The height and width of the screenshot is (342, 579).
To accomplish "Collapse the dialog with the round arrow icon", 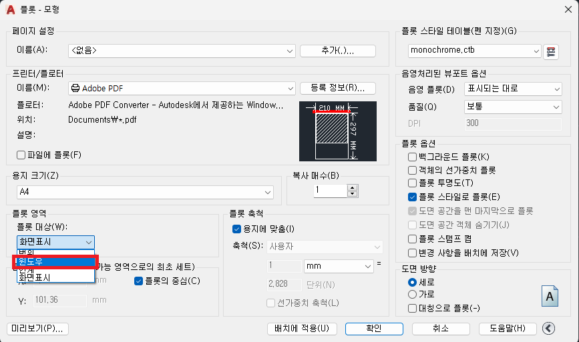I will (x=549, y=328).
